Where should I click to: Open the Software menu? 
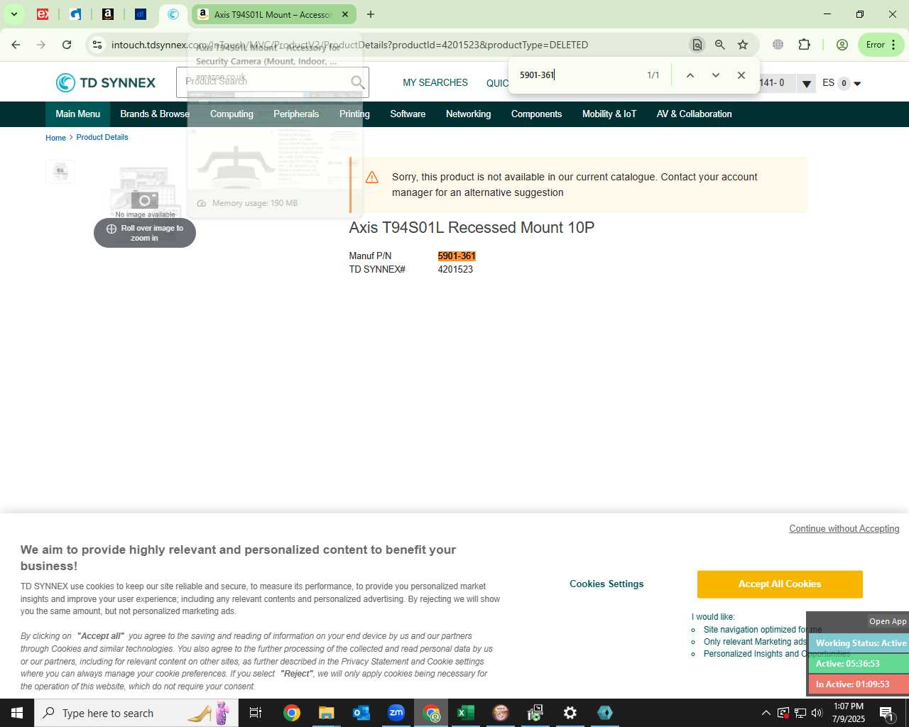click(408, 114)
